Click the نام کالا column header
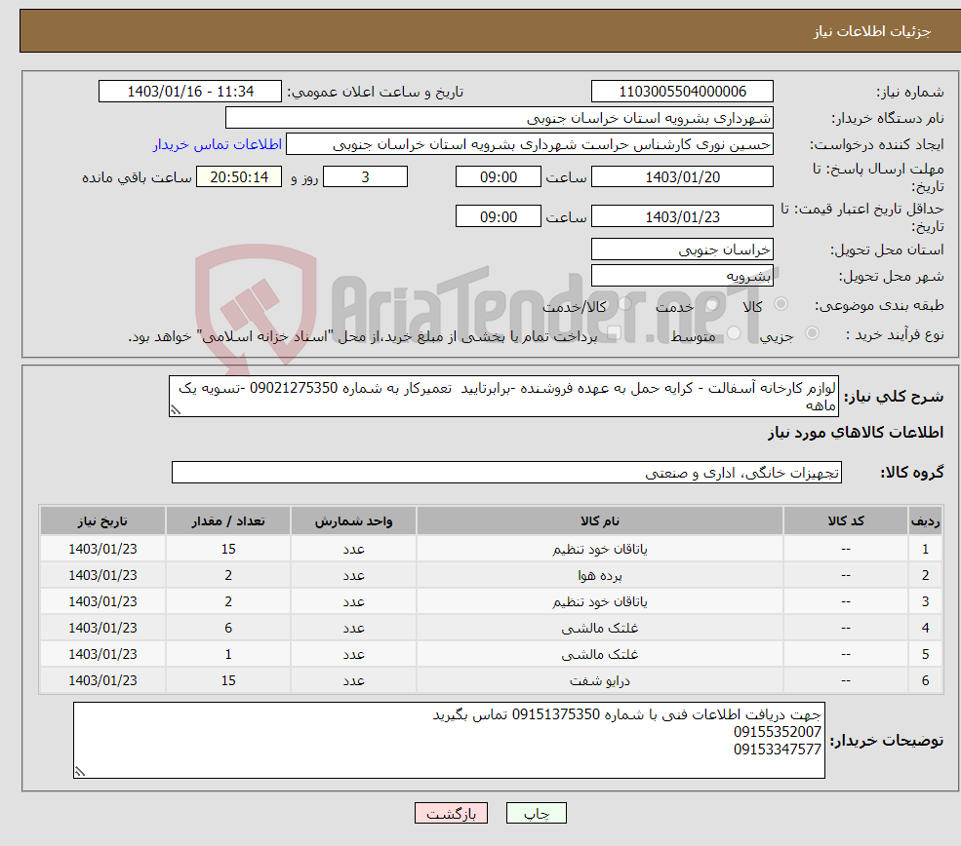This screenshot has height=846, width=961. (599, 520)
